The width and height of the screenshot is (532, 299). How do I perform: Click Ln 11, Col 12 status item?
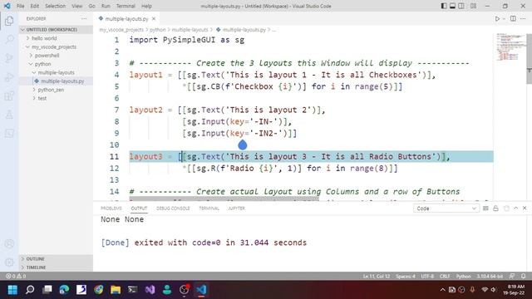[x=377, y=277]
